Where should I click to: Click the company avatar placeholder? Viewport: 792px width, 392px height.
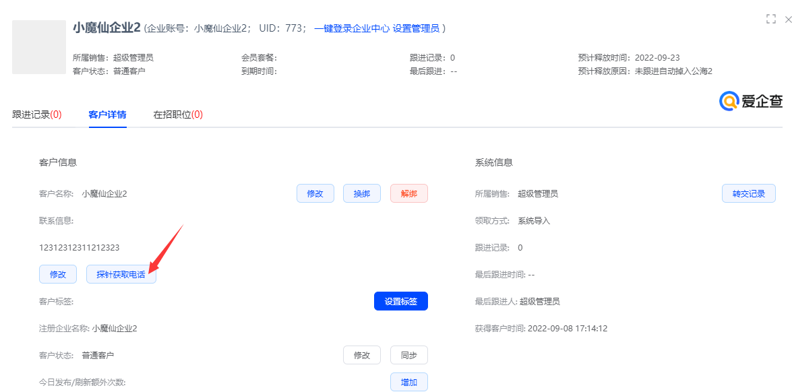(x=38, y=46)
